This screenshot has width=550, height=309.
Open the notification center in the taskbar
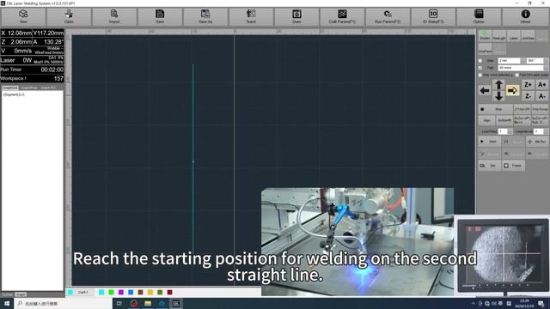pyautogui.click(x=541, y=303)
